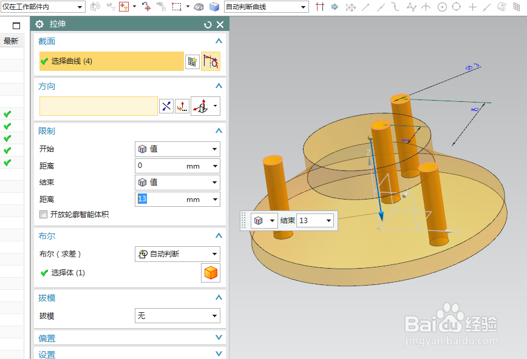Click the vector constructor icon
This screenshot has width=527, height=359.
[200, 106]
